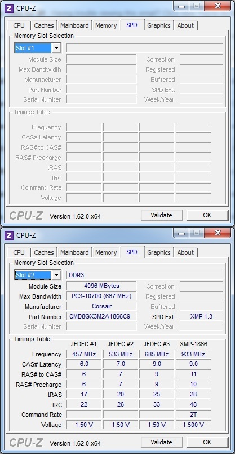Click CPU-Z title bar icon in top window
Image resolution: width=235 pixels, height=458 pixels.
pos(10,8)
